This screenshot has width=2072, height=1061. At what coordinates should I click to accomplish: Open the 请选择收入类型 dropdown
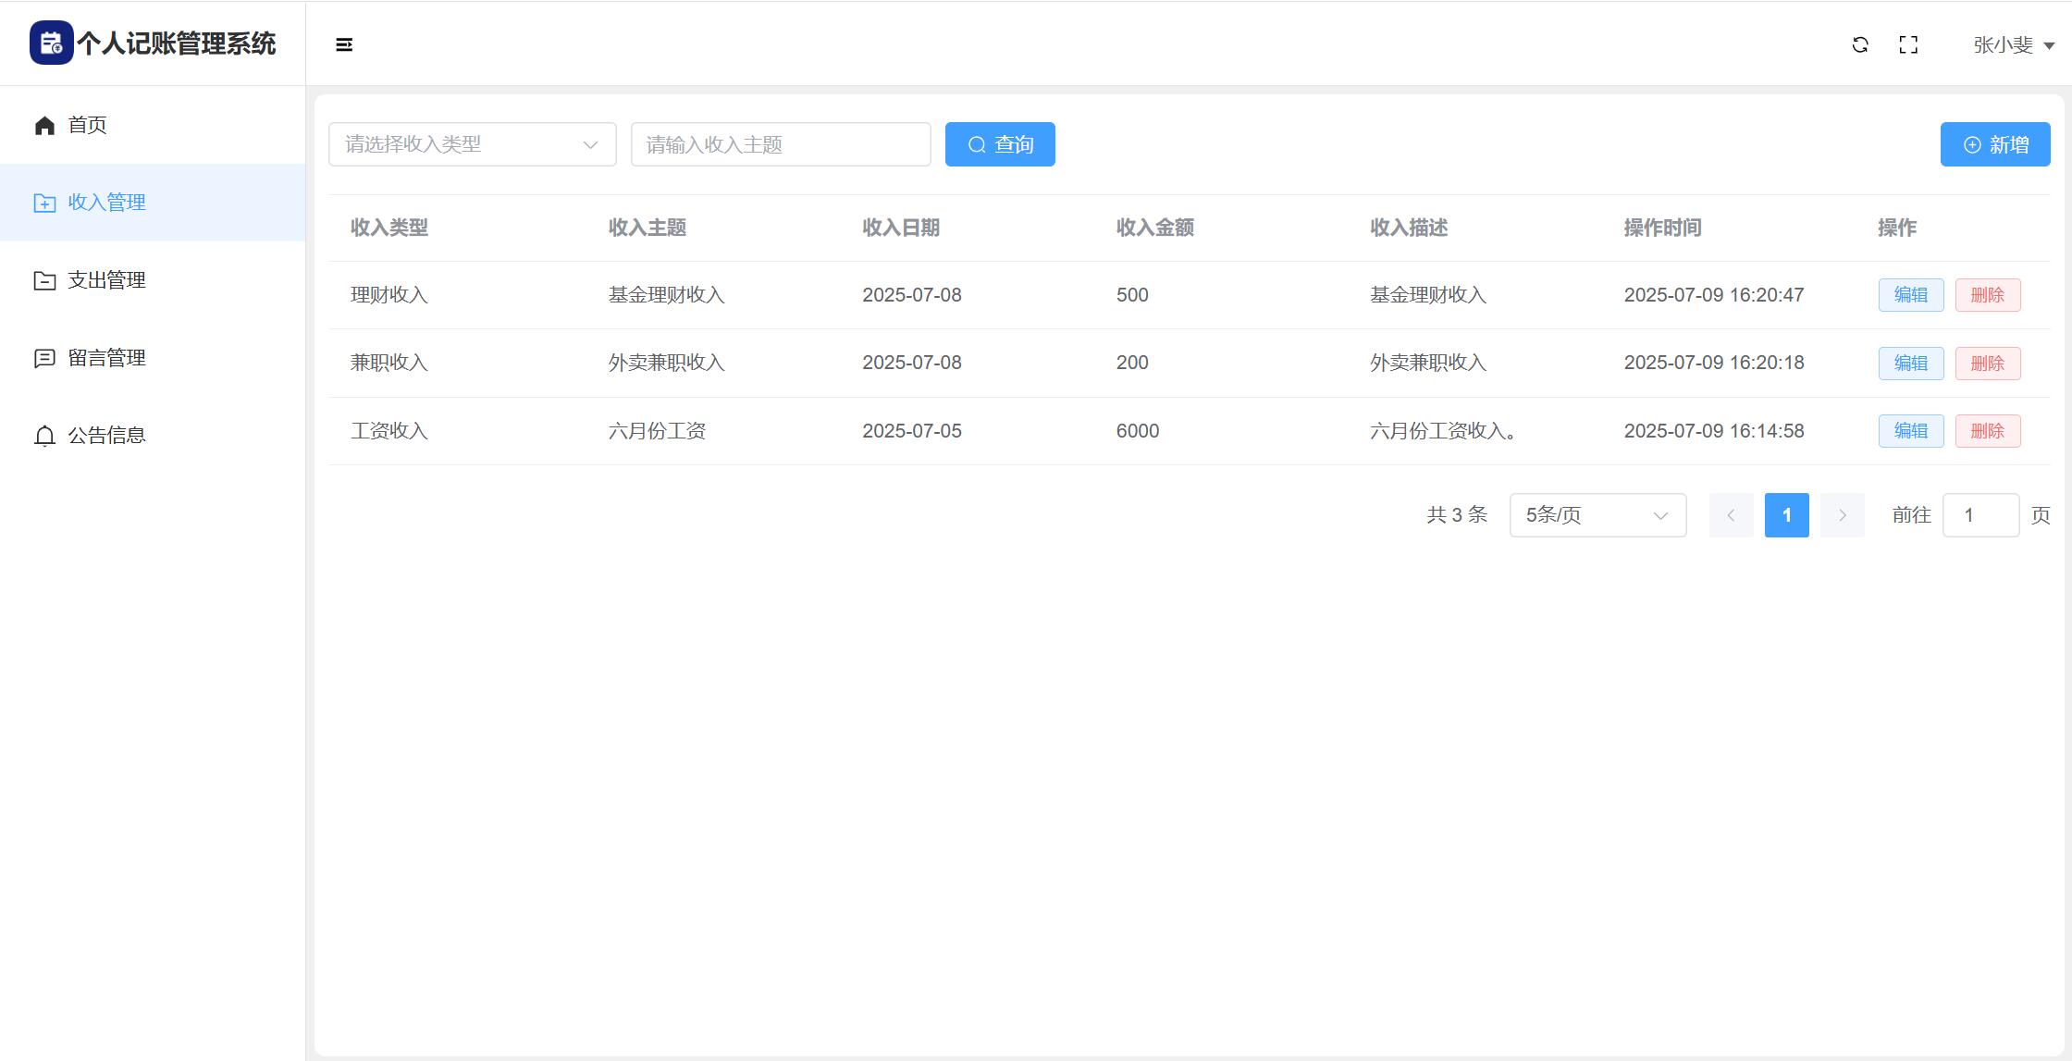tap(472, 144)
